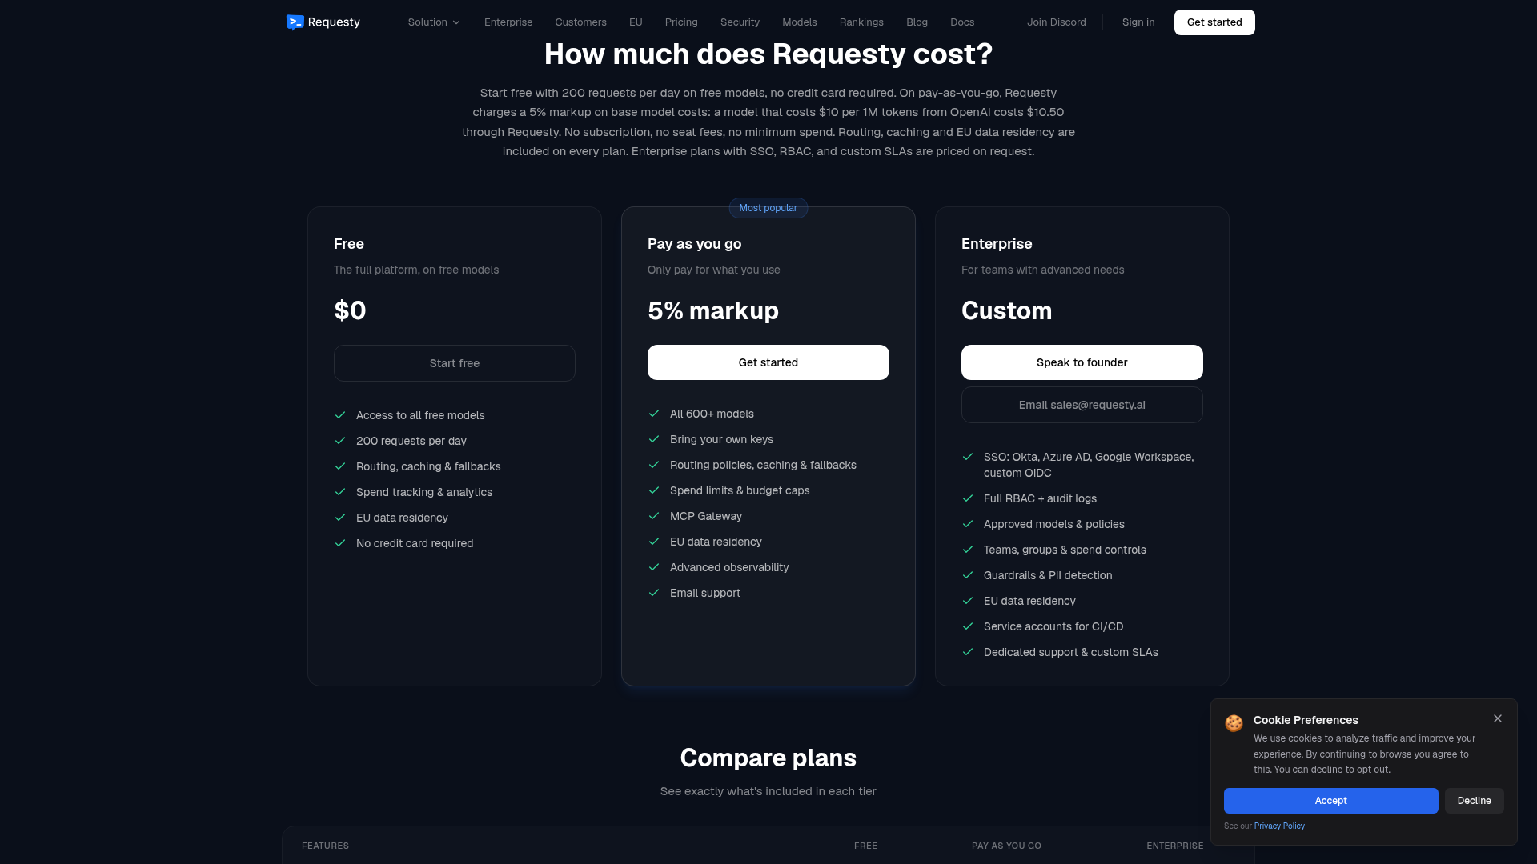Click the 5% markup price text

tap(713, 310)
